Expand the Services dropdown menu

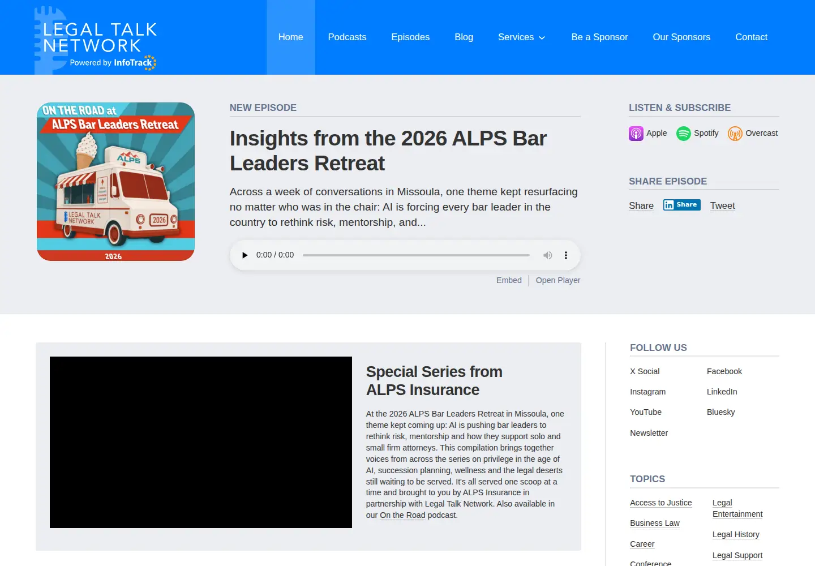tap(522, 37)
